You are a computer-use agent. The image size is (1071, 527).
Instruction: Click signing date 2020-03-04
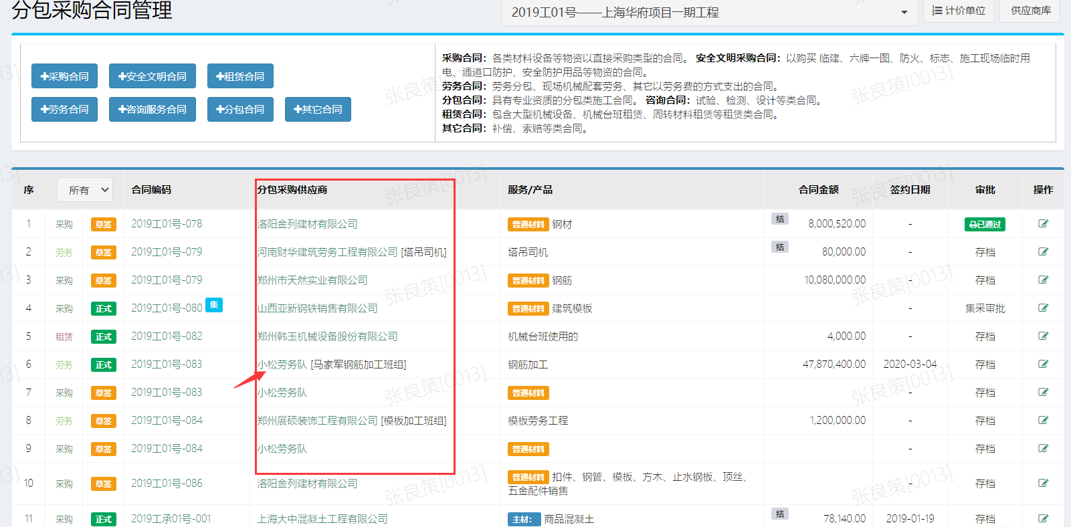pyautogui.click(x=910, y=364)
